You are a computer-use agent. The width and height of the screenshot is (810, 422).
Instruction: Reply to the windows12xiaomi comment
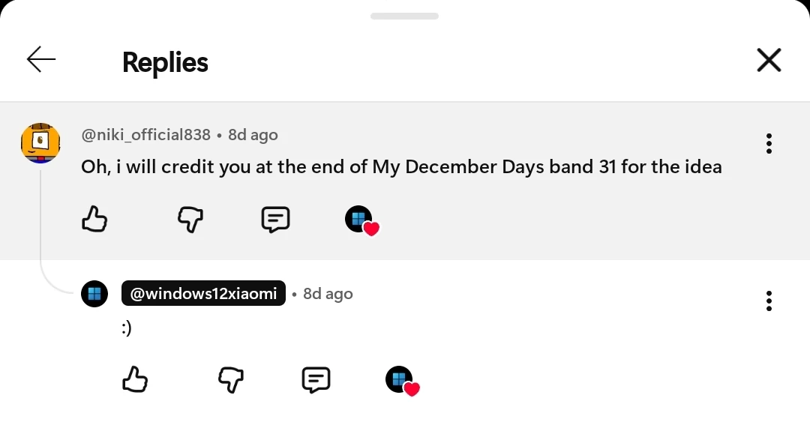[316, 380]
